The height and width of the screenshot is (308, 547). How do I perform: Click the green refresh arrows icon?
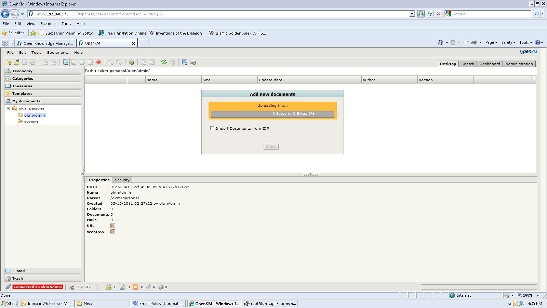(x=164, y=62)
